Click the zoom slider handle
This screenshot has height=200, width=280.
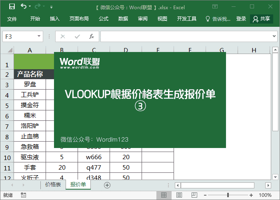coord(228,195)
